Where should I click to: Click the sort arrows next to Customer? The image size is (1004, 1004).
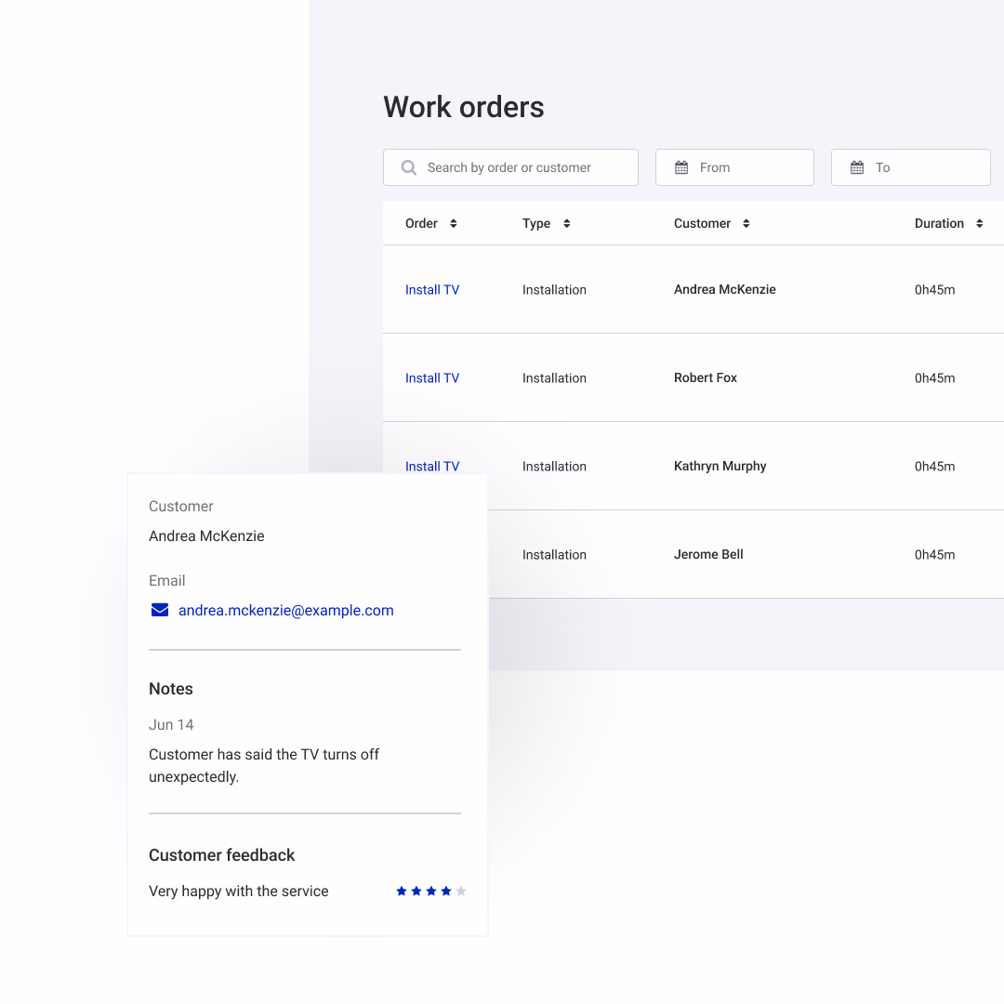[746, 223]
